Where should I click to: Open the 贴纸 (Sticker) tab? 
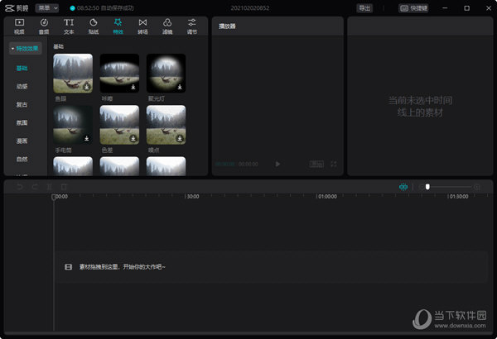(x=94, y=25)
